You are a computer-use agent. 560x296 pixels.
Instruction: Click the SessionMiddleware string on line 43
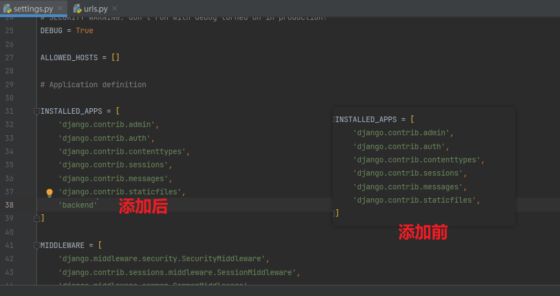[177, 272]
